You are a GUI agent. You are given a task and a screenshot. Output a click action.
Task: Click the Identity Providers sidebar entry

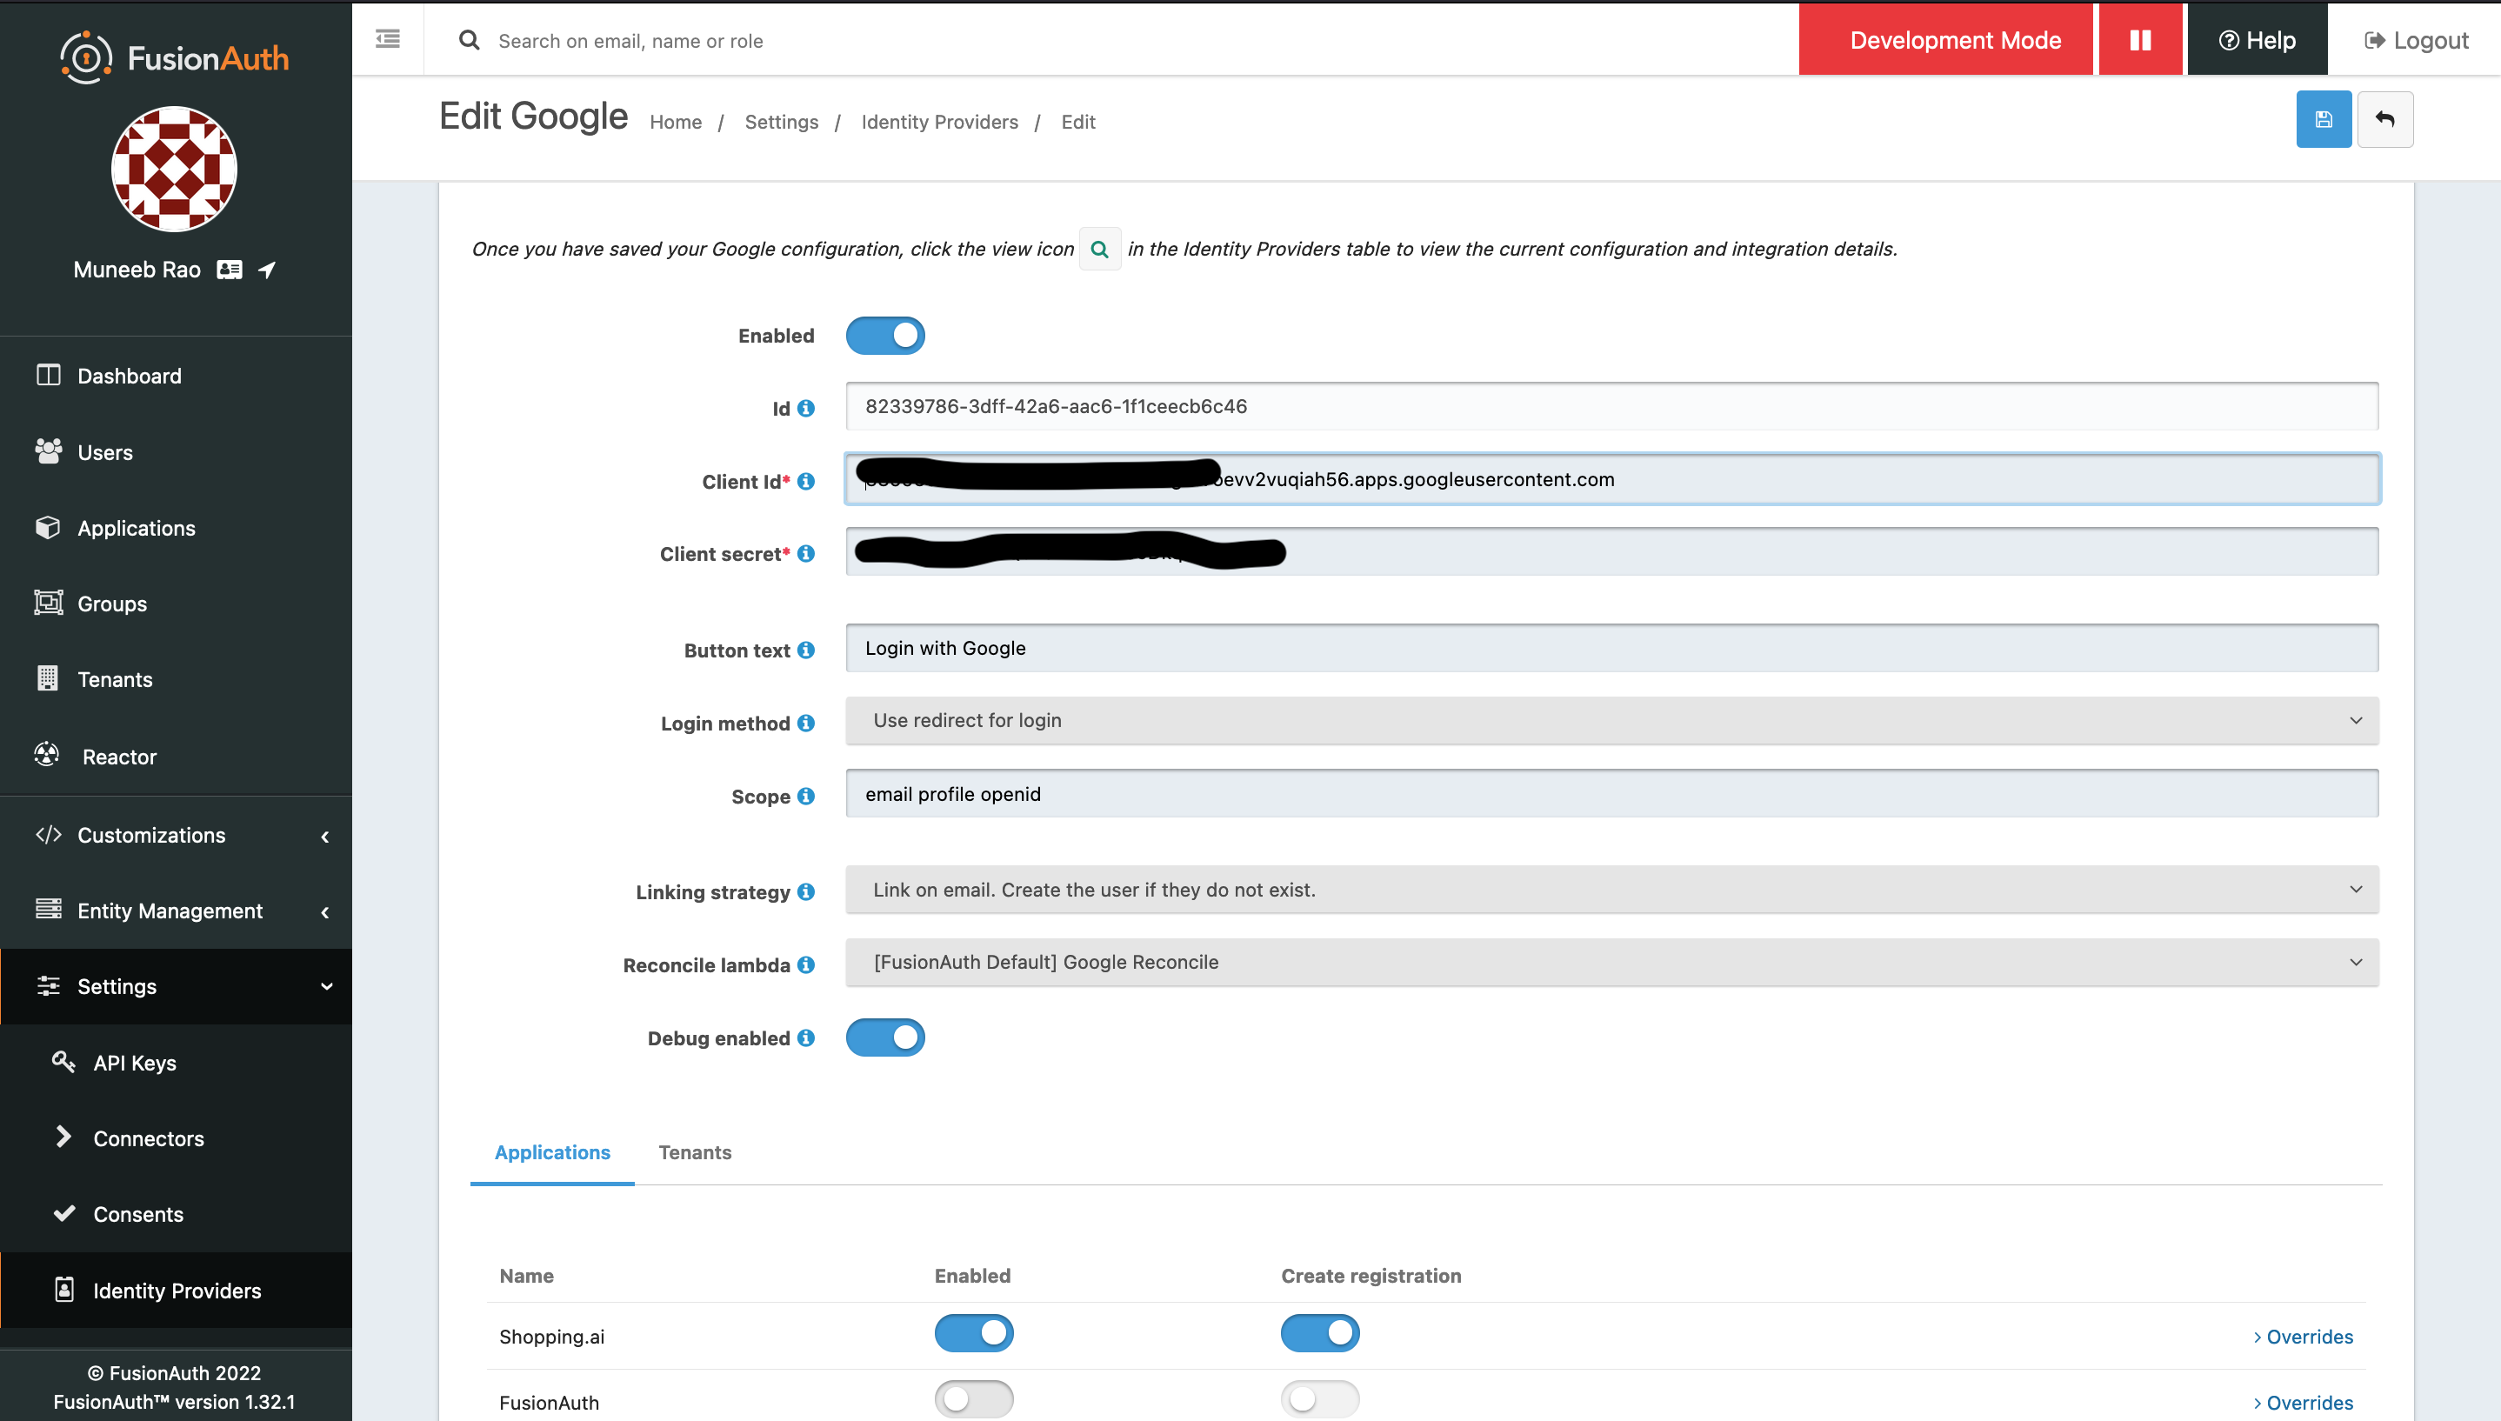176,1291
